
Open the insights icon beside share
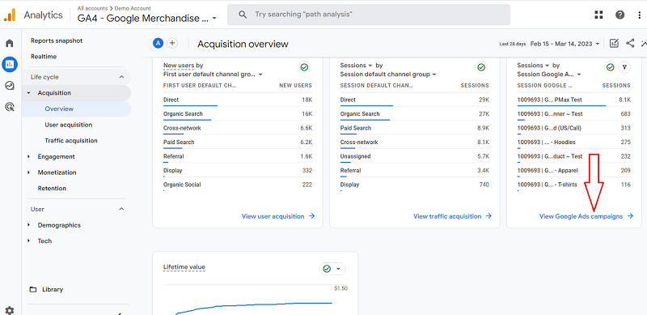point(644,44)
